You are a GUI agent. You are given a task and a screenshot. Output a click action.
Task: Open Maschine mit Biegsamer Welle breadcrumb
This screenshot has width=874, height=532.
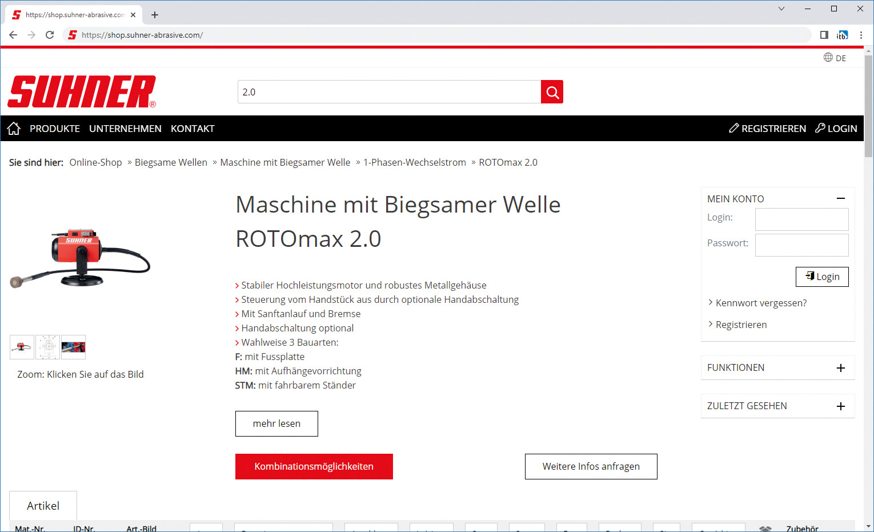285,162
